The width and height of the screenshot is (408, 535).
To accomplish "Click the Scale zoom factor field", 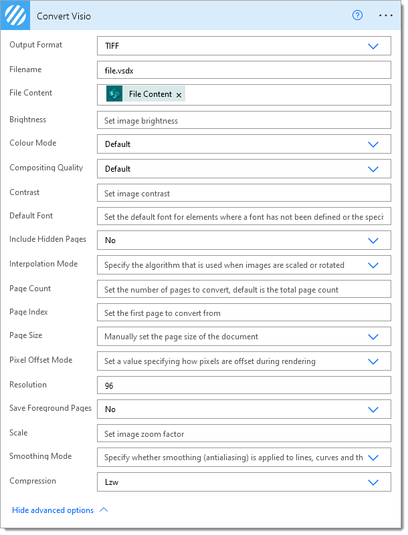I will point(244,433).
